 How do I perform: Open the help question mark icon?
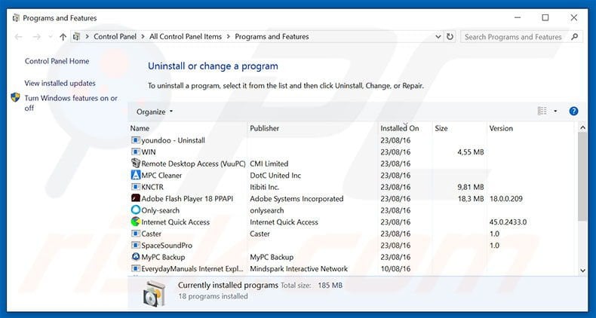(x=573, y=112)
